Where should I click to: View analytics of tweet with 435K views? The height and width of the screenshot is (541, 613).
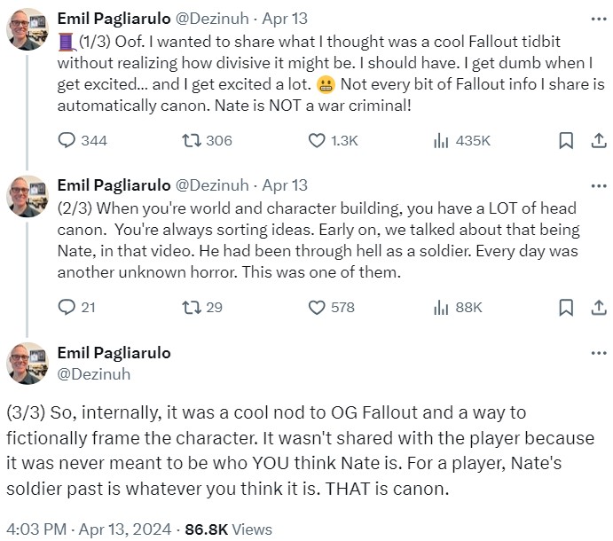(x=440, y=140)
